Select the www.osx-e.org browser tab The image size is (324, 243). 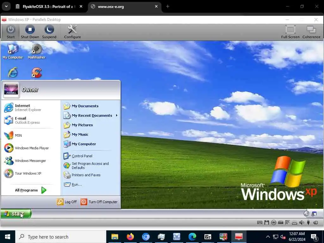tap(125, 7)
